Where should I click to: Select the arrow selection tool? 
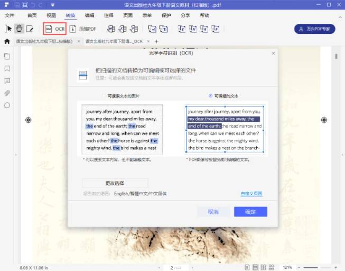pyautogui.click(x=8, y=29)
